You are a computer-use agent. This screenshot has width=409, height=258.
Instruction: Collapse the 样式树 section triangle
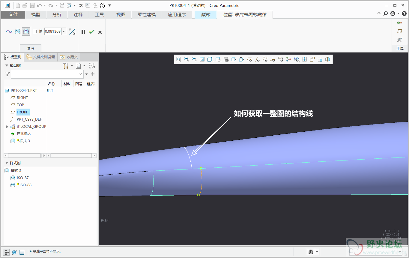7,163
